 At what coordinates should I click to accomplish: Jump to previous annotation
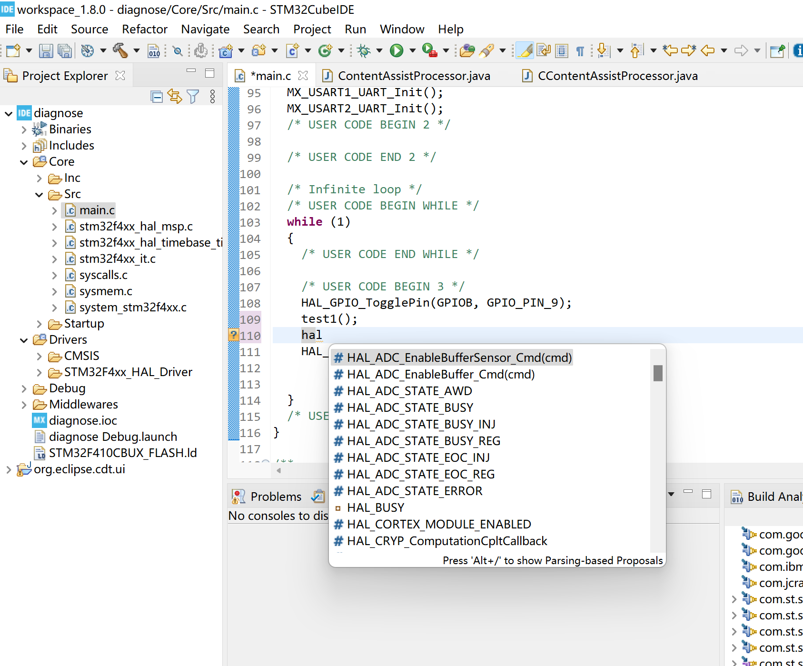point(638,50)
